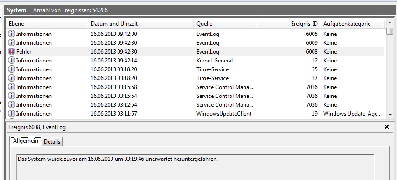Click the info icon of Time-Service 37 row

click(x=12, y=78)
